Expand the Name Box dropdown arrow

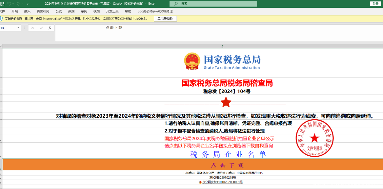click(18, 28)
